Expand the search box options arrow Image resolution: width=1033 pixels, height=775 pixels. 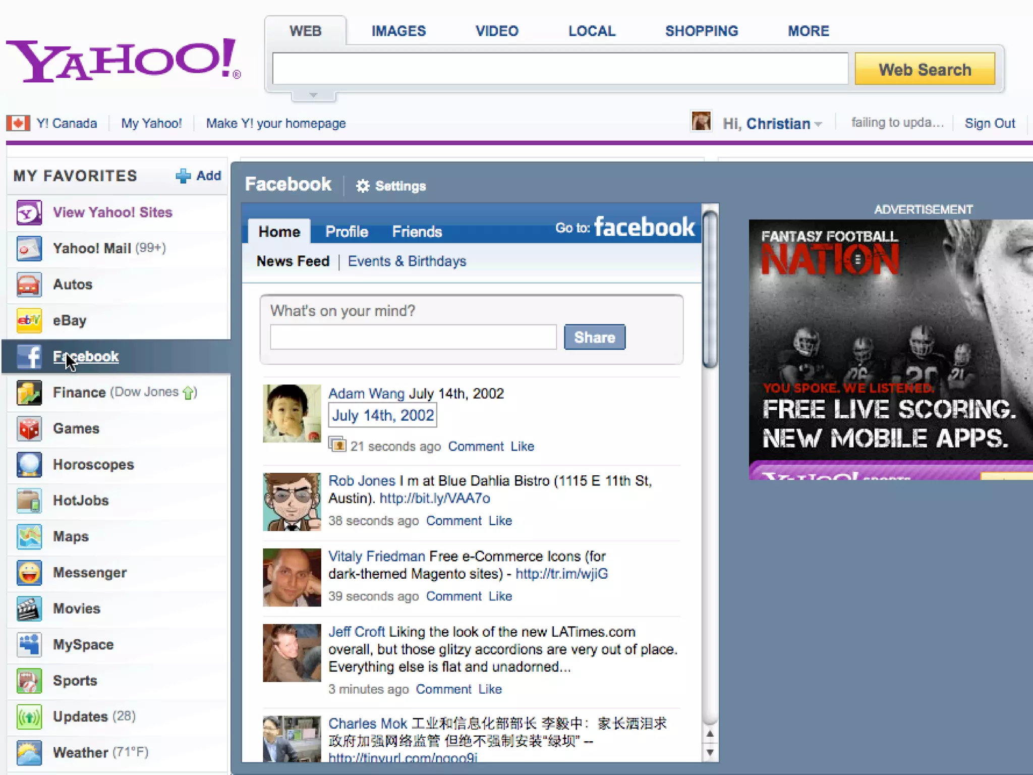[313, 95]
